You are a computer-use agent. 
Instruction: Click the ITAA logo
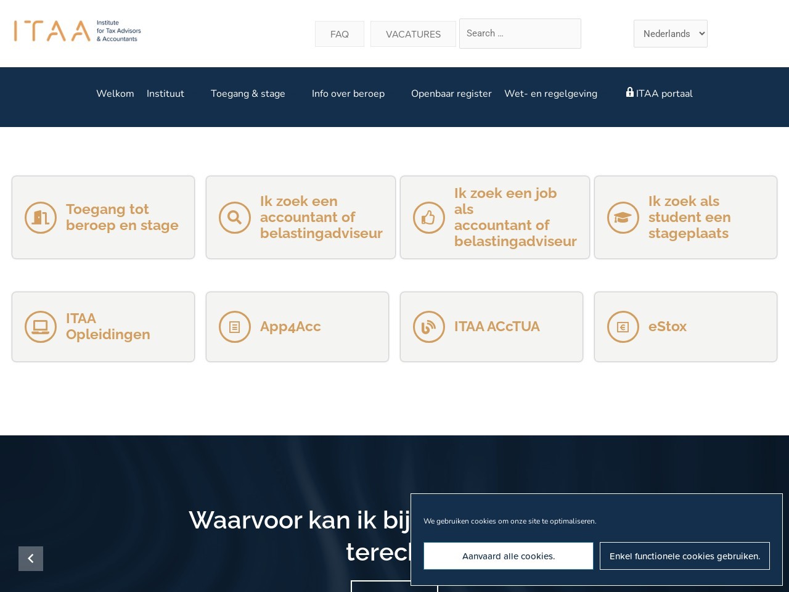coord(78,31)
